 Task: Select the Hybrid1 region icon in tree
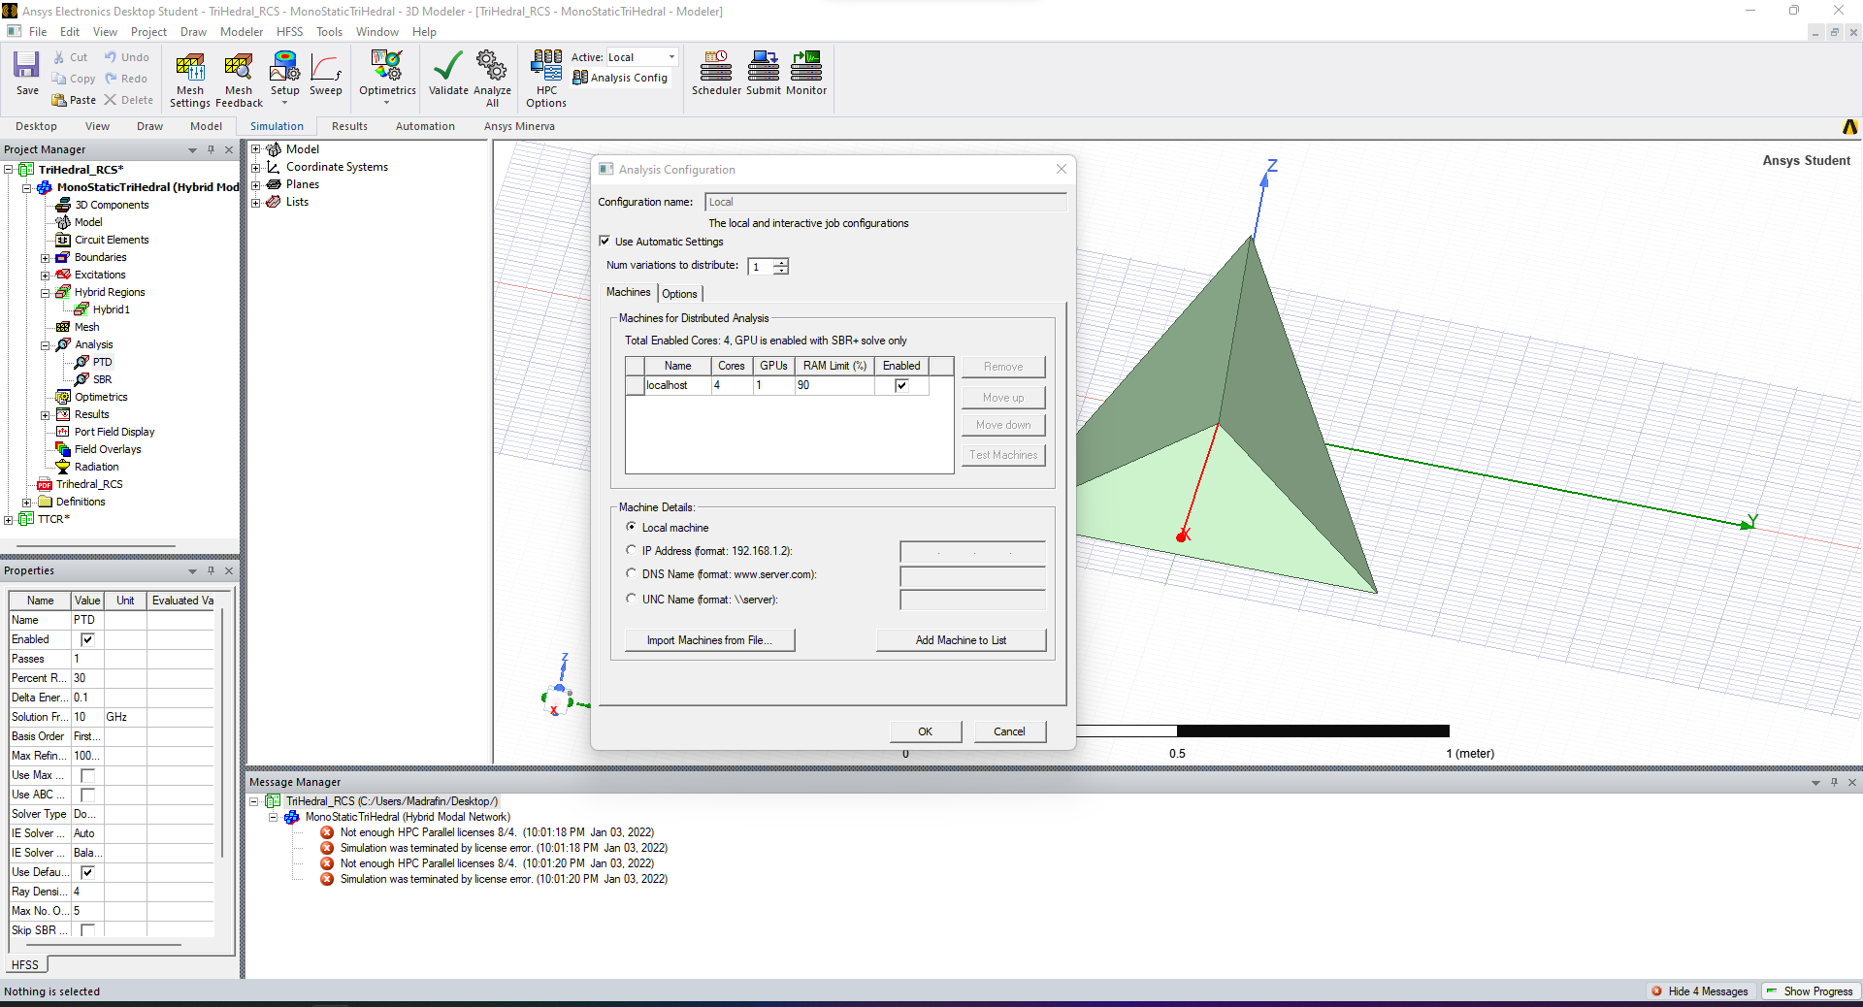point(82,309)
